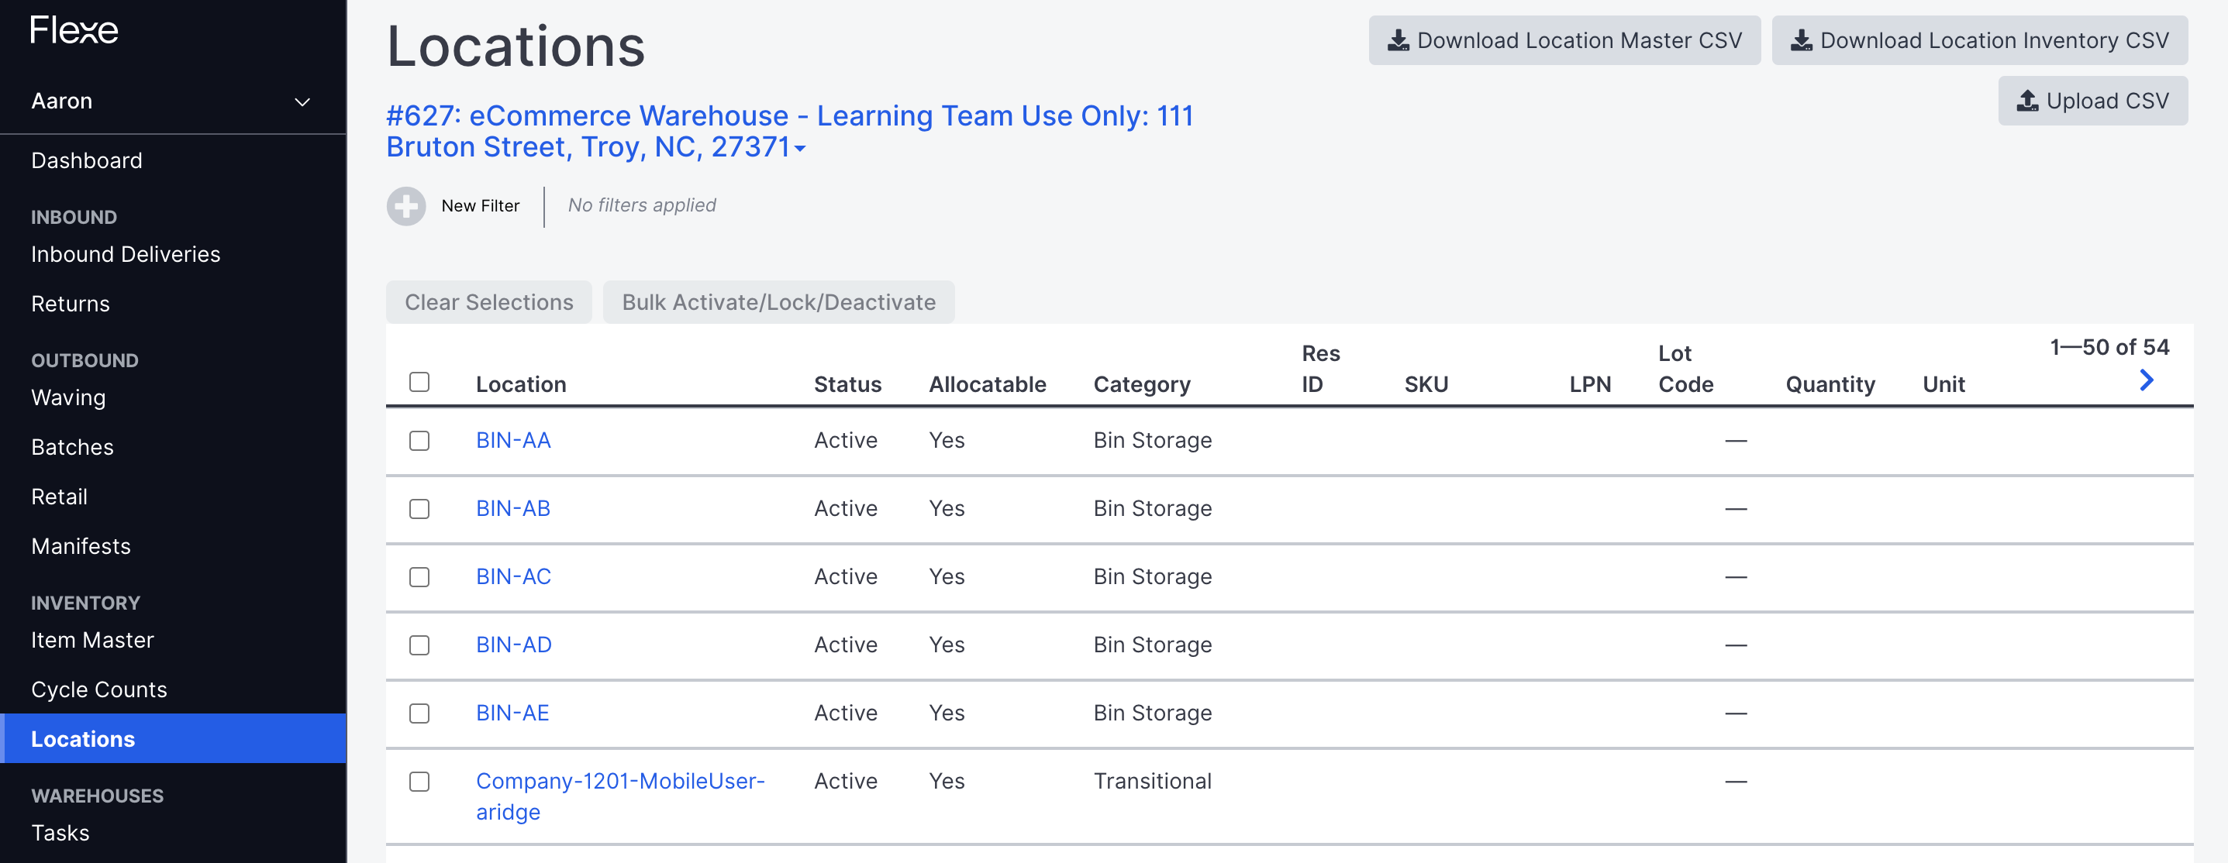Click the Upload CSV button

[x=2092, y=100]
